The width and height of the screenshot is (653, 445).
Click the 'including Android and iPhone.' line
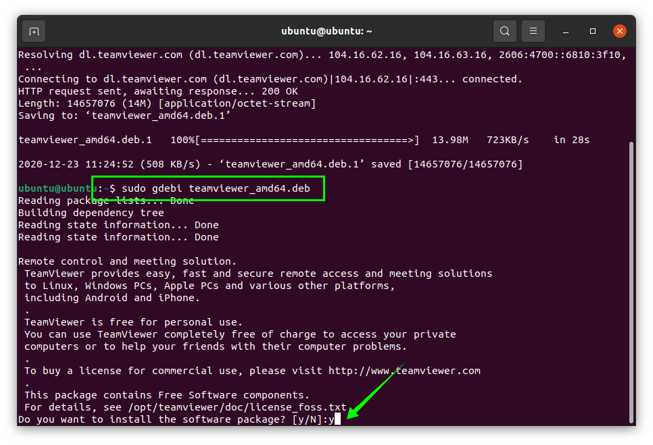point(112,298)
